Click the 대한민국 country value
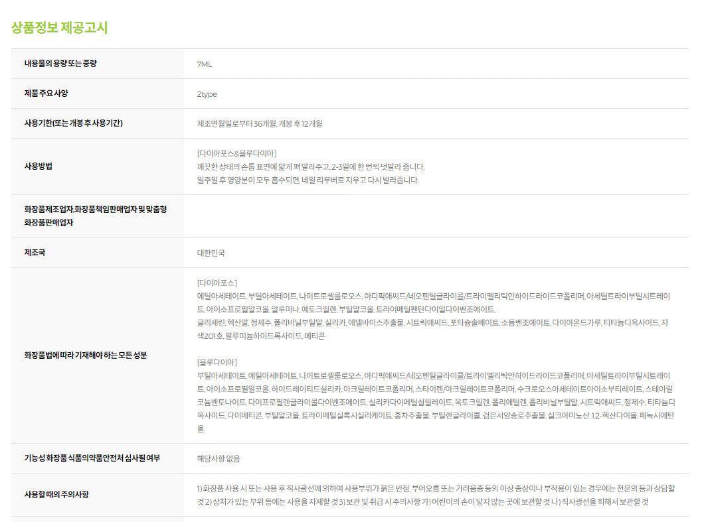Image resolution: width=704 pixels, height=522 pixels. click(x=211, y=253)
